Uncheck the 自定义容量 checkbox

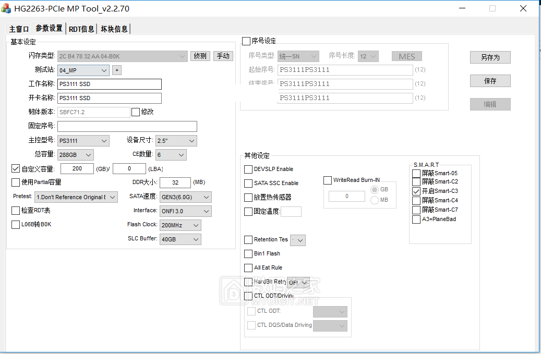(x=16, y=168)
